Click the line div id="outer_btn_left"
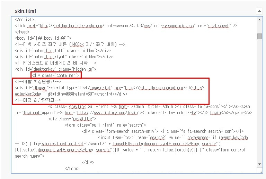Image resolution: width=266 pixels, height=179 pixels. pos(63,50)
